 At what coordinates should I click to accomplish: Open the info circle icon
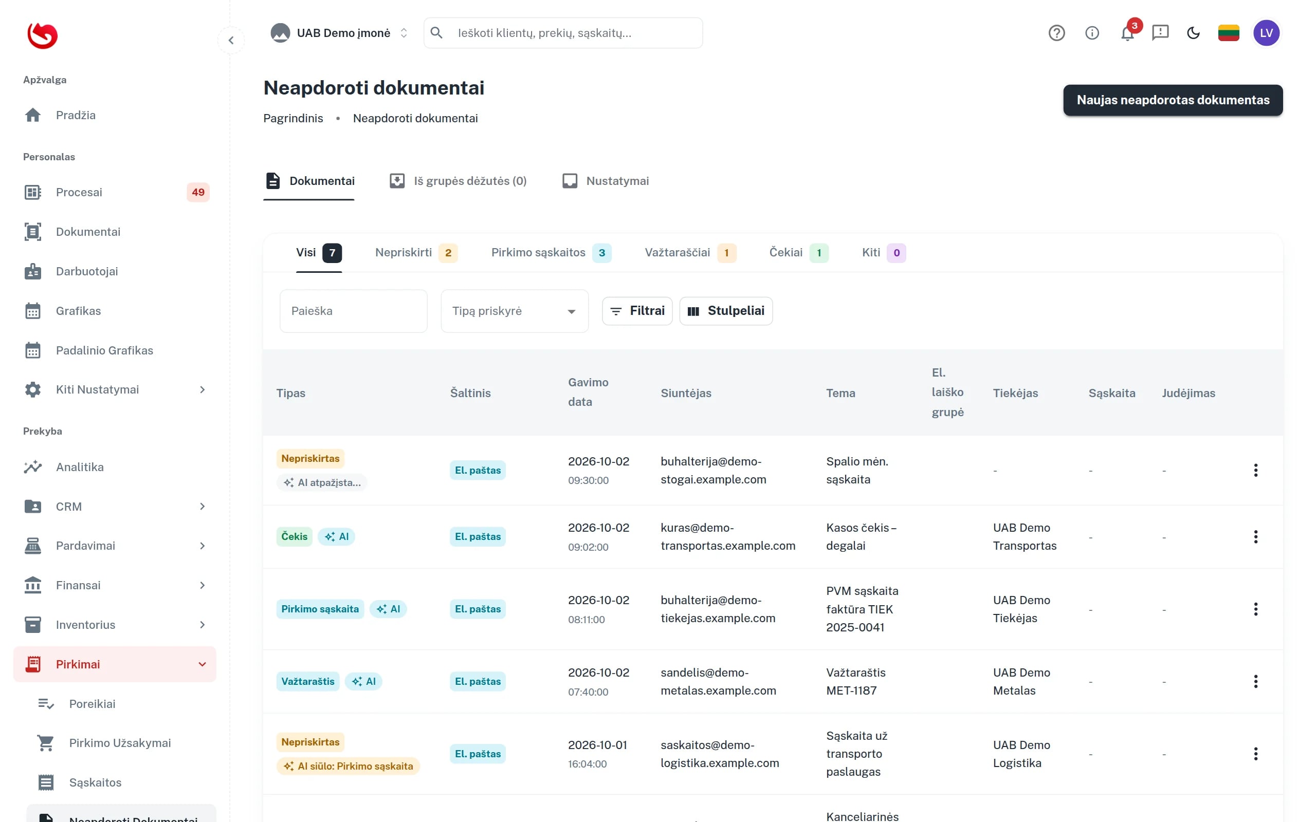[x=1092, y=33]
